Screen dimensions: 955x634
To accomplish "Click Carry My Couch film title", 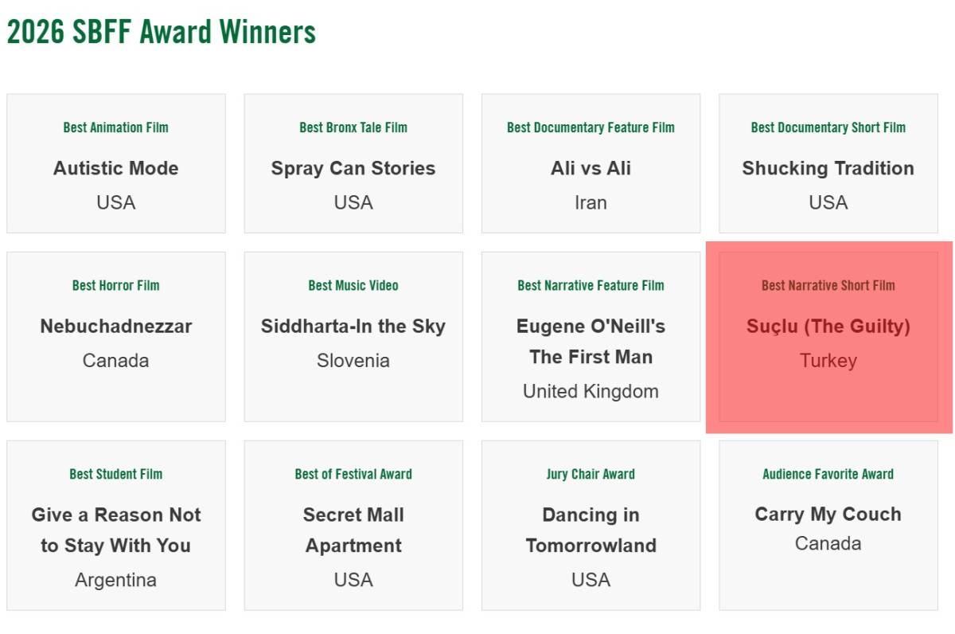I will (828, 515).
